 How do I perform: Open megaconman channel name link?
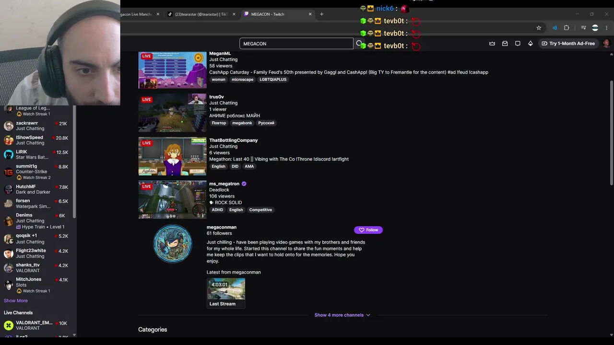(x=222, y=227)
